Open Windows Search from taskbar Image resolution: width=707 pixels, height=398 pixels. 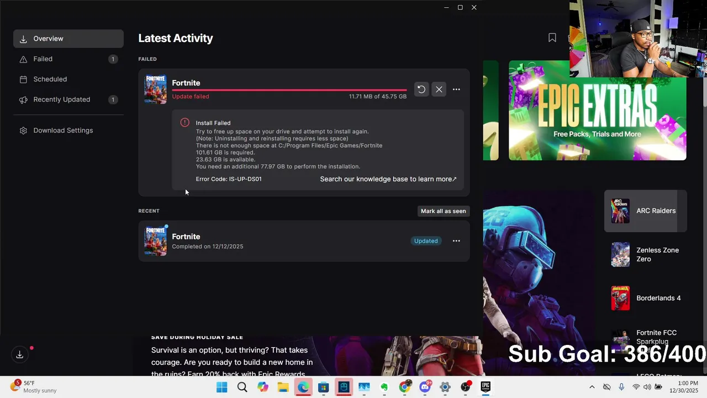(x=242, y=387)
